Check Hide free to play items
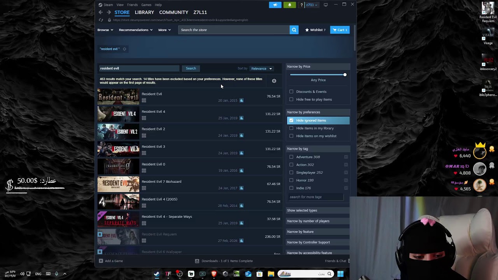Image resolution: width=498 pixels, height=280 pixels. pyautogui.click(x=291, y=100)
